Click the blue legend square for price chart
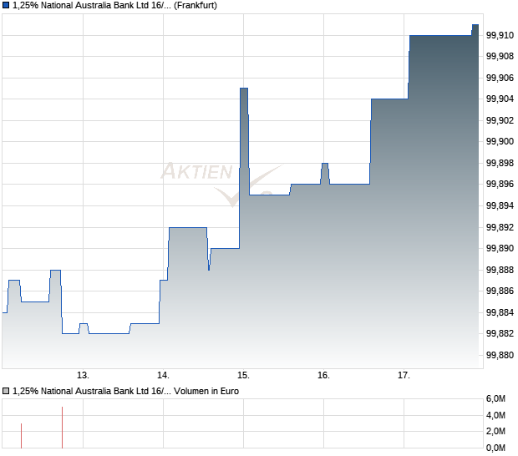The height and width of the screenshot is (456, 518). coord(6,6)
